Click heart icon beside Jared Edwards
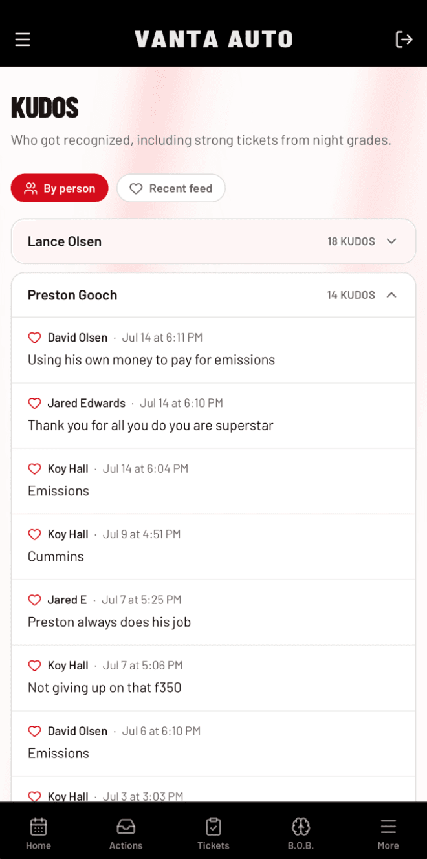This screenshot has height=859, width=427. (x=35, y=403)
